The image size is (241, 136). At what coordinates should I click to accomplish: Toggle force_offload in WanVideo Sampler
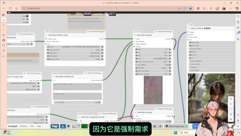click(x=153, y=65)
